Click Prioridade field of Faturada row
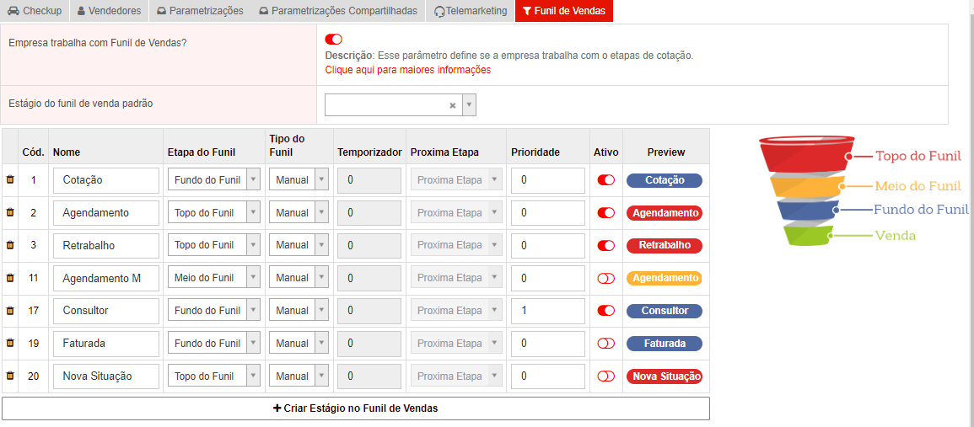The height and width of the screenshot is (427, 974). point(548,344)
